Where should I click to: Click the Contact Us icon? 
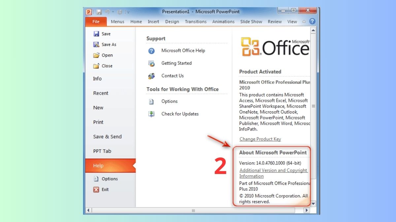pos(151,76)
